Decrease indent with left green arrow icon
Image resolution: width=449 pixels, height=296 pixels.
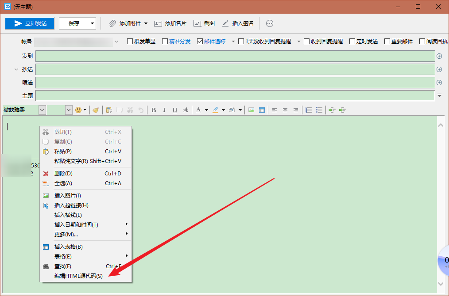332,110
